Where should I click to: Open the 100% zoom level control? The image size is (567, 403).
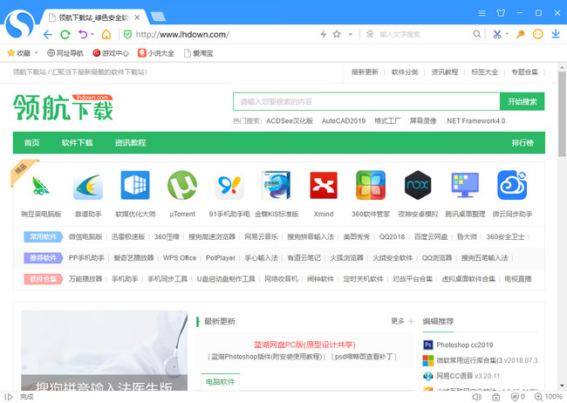coord(549,397)
